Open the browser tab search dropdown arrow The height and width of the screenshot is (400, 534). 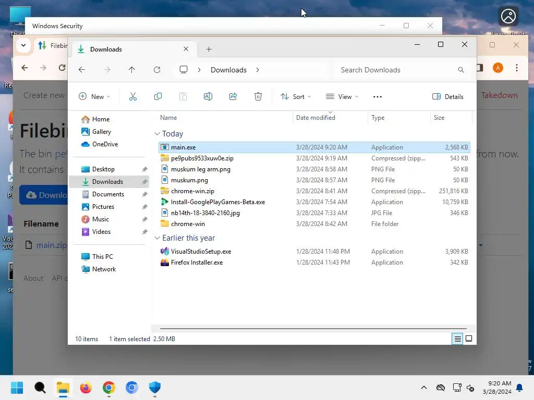(x=23, y=45)
